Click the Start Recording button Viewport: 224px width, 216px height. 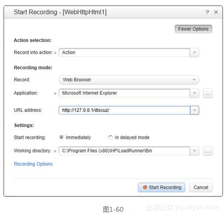pyautogui.click(x=161, y=187)
